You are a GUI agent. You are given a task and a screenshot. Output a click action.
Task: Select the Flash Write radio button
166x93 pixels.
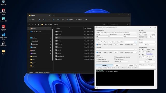click(97, 45)
